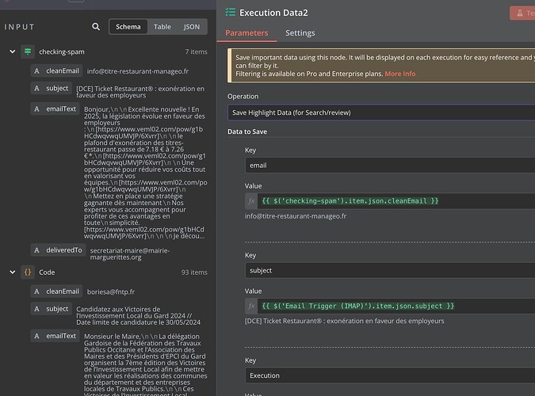Image resolution: width=535 pixels, height=396 pixels.
Task: Click the red Test button
Action: [523, 13]
